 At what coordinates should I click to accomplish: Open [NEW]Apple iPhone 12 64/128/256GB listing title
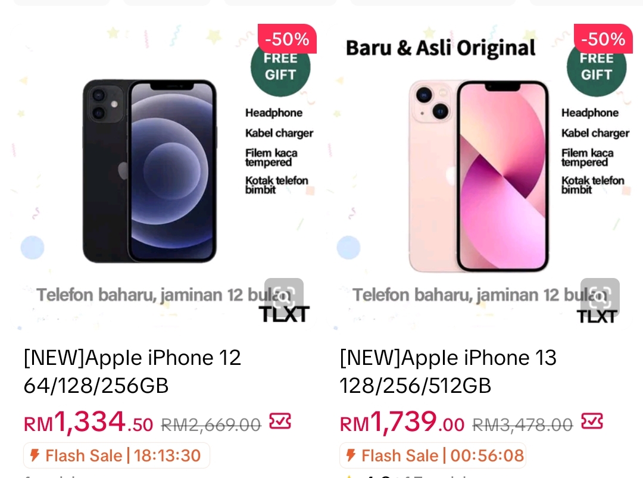[132, 371]
